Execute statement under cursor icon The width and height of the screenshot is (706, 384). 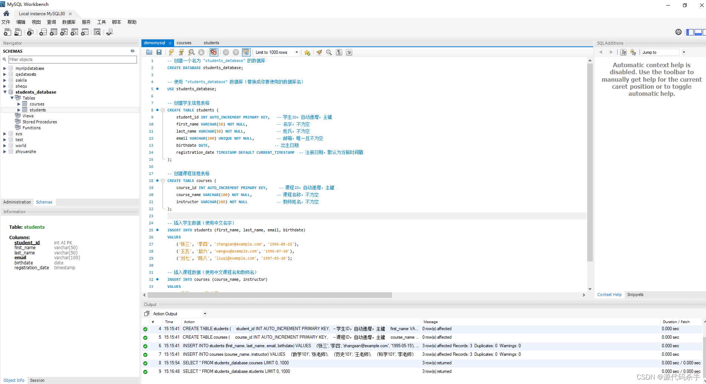click(x=181, y=52)
